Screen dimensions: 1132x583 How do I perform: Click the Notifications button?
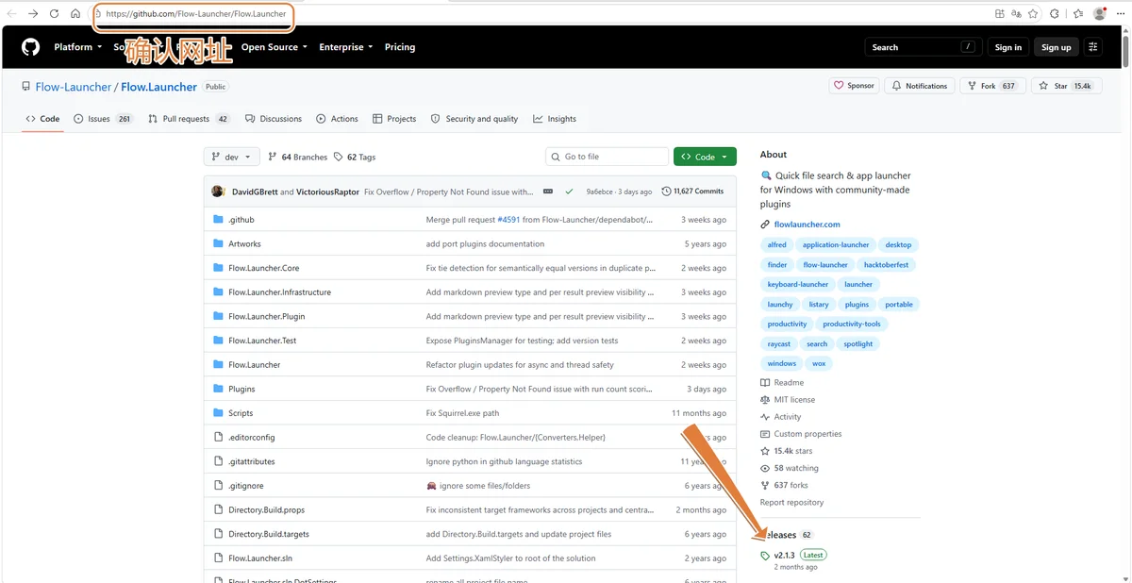coord(920,86)
